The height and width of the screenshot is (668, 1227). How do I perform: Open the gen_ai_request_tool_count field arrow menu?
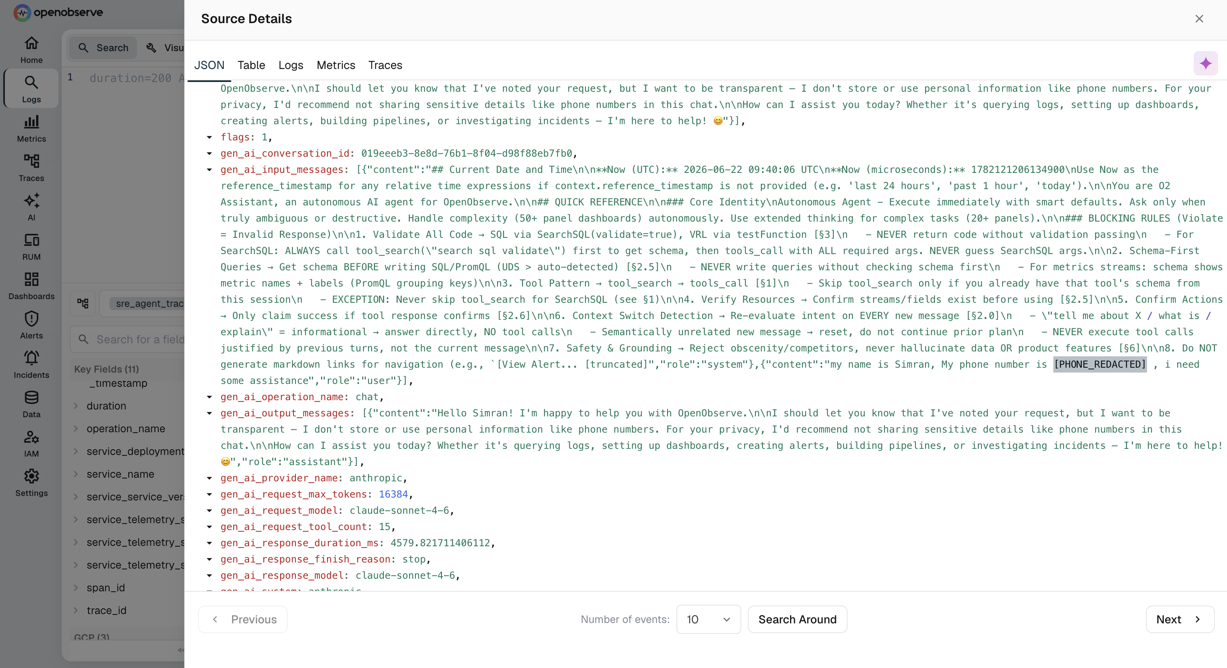pyautogui.click(x=209, y=526)
